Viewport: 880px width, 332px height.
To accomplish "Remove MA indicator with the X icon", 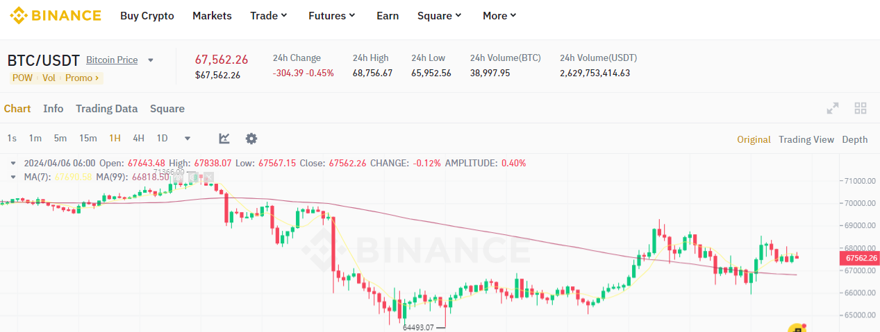I will 208,176.
